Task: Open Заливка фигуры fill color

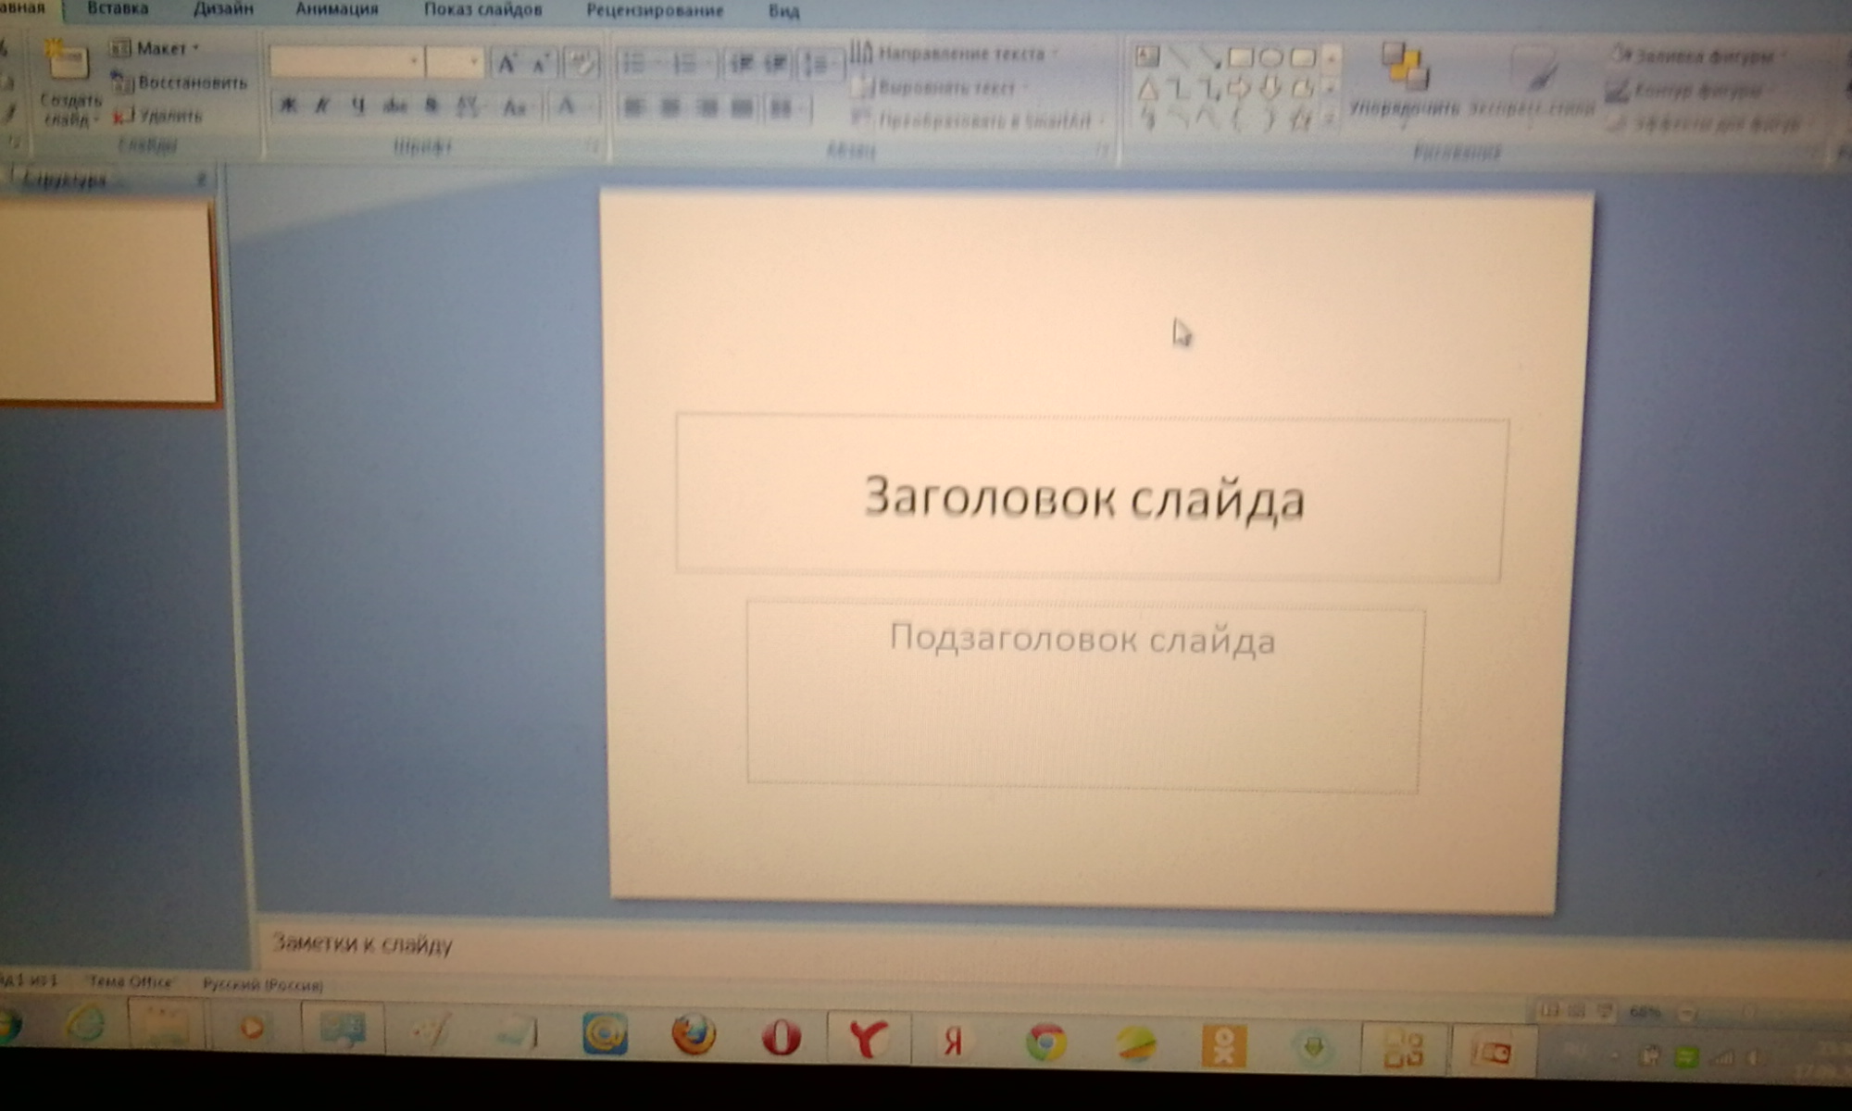Action: pos(1700,56)
